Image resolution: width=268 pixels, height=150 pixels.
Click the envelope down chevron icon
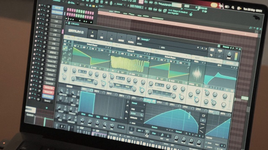coord(126,118)
